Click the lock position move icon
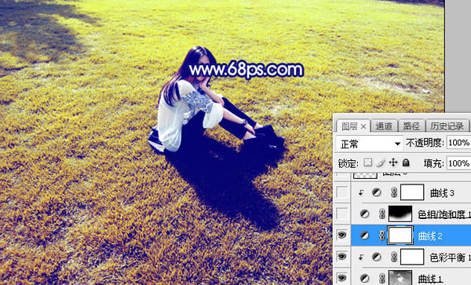Screen dimensions: 471x285 pyautogui.click(x=393, y=163)
